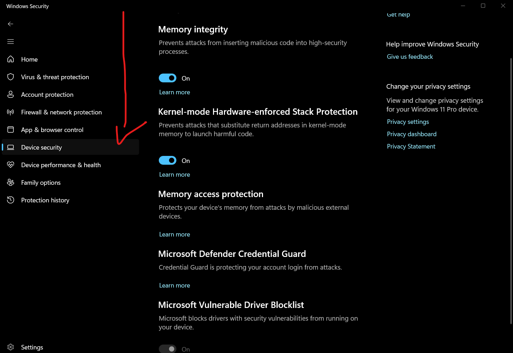Click the vertical scrollbar thumb
The width and height of the screenshot is (513, 353).
[511, 191]
